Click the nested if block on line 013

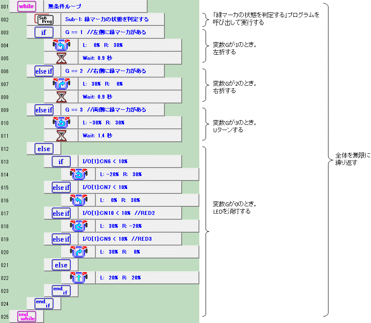point(61,161)
